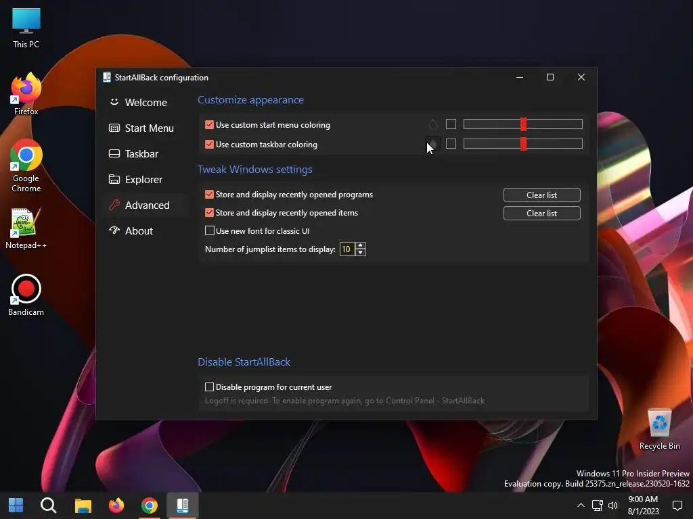Toggle Store and display recently opened programs

pos(210,195)
